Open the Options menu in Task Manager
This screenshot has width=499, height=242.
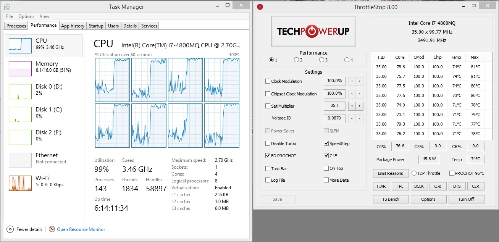tap(26, 16)
